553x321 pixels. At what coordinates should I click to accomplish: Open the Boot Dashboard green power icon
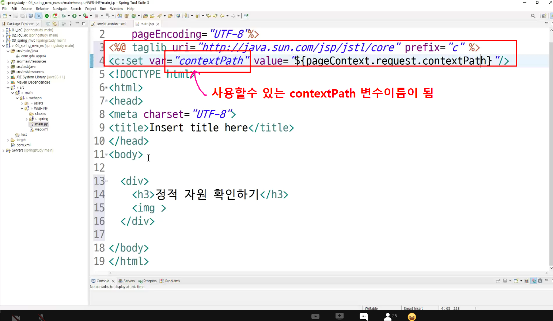click(47, 16)
